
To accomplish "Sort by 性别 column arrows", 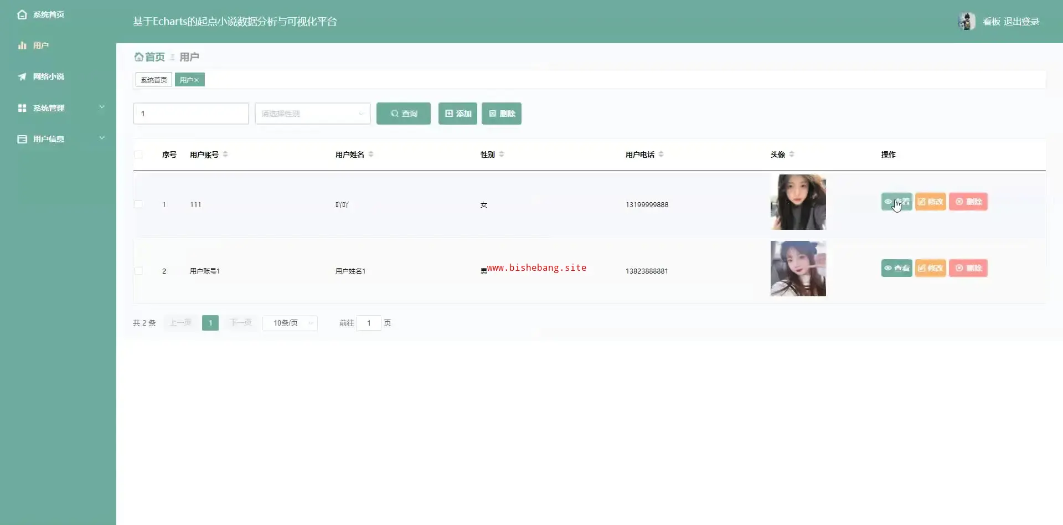I will tap(502, 155).
